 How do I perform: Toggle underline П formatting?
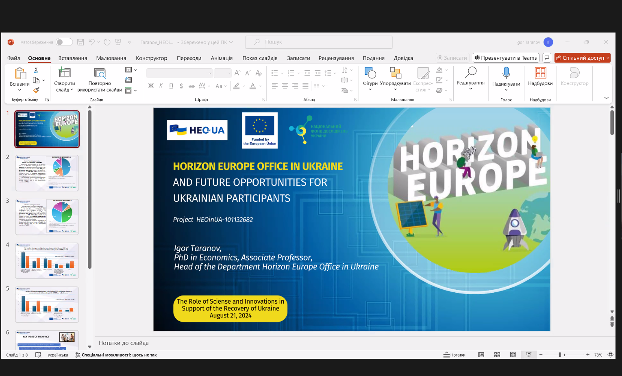(x=171, y=86)
